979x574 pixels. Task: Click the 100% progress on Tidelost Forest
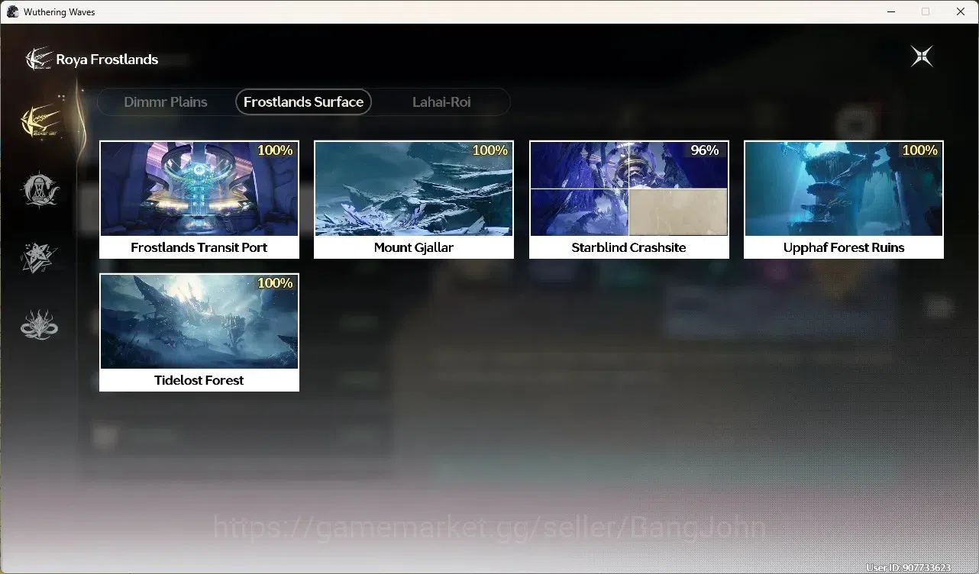coord(275,283)
